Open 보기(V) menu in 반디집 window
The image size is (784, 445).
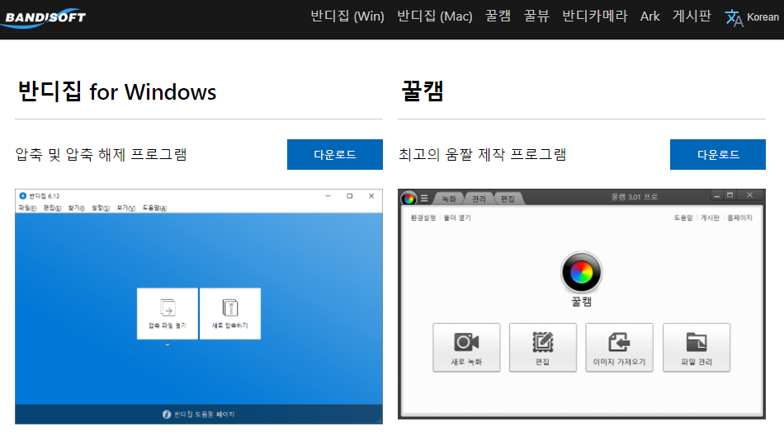click(x=126, y=208)
